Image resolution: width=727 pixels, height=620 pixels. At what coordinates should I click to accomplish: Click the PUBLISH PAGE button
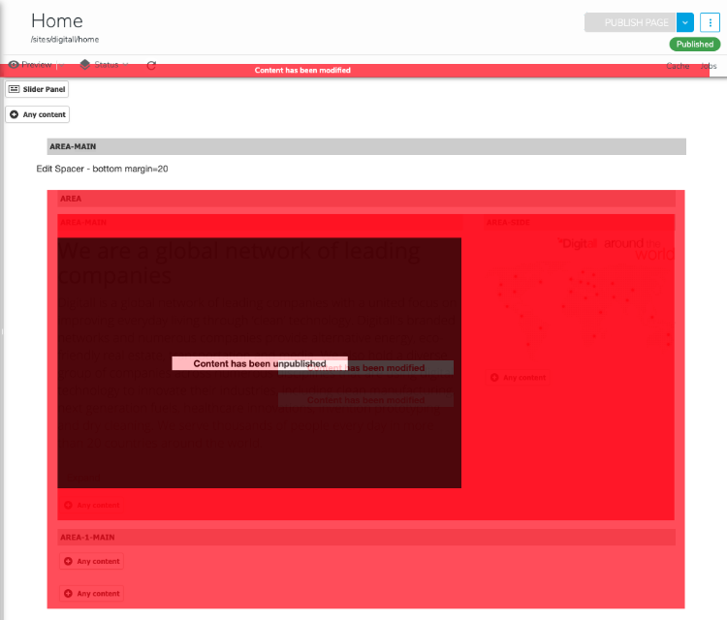point(631,22)
